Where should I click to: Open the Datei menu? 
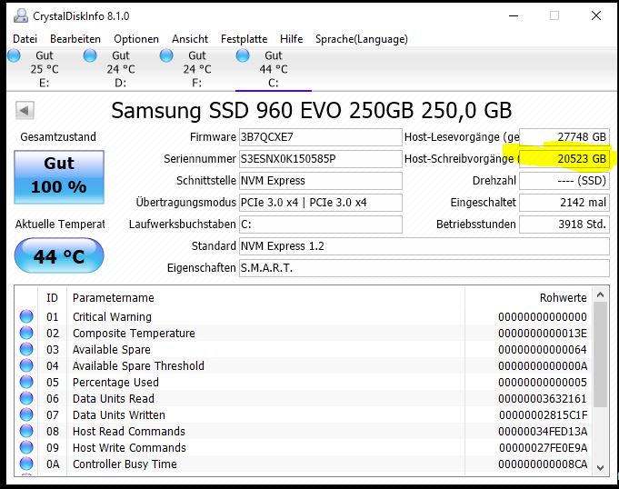click(x=25, y=39)
